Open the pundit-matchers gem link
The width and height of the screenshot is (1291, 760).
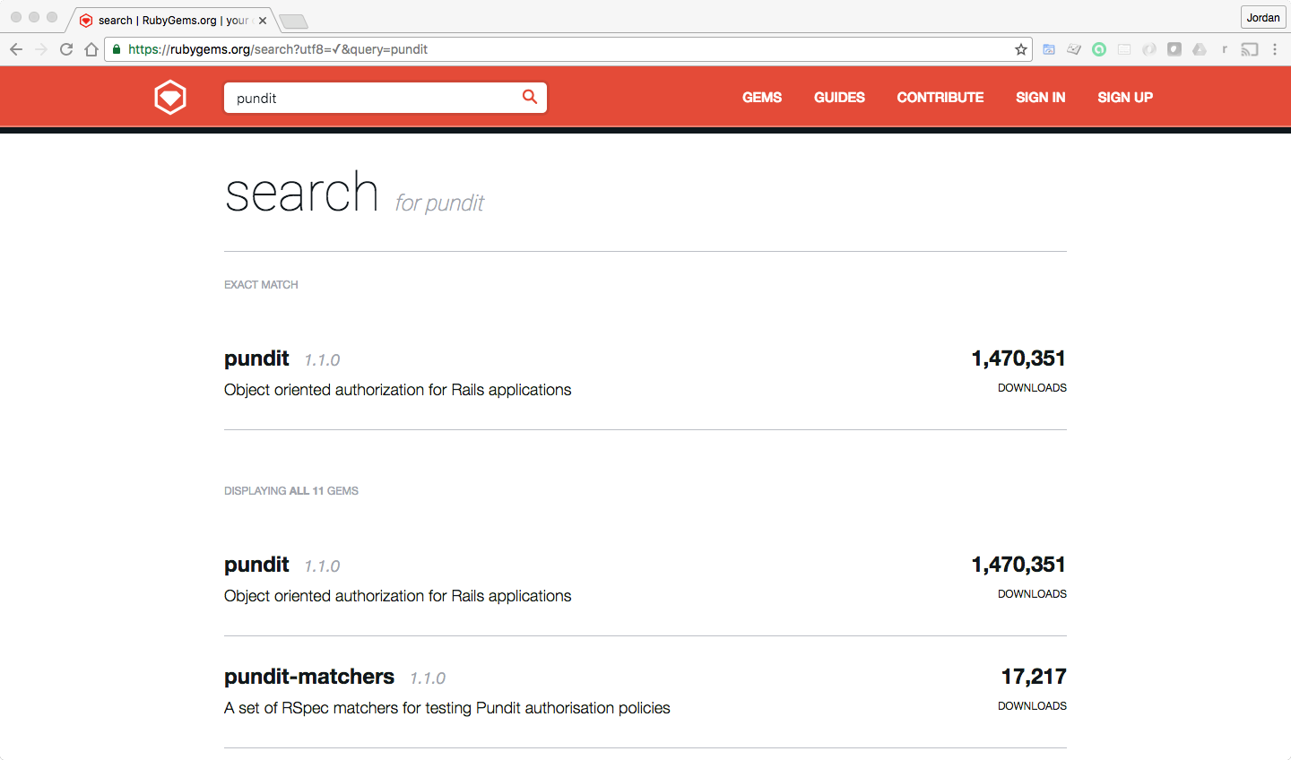tap(309, 677)
